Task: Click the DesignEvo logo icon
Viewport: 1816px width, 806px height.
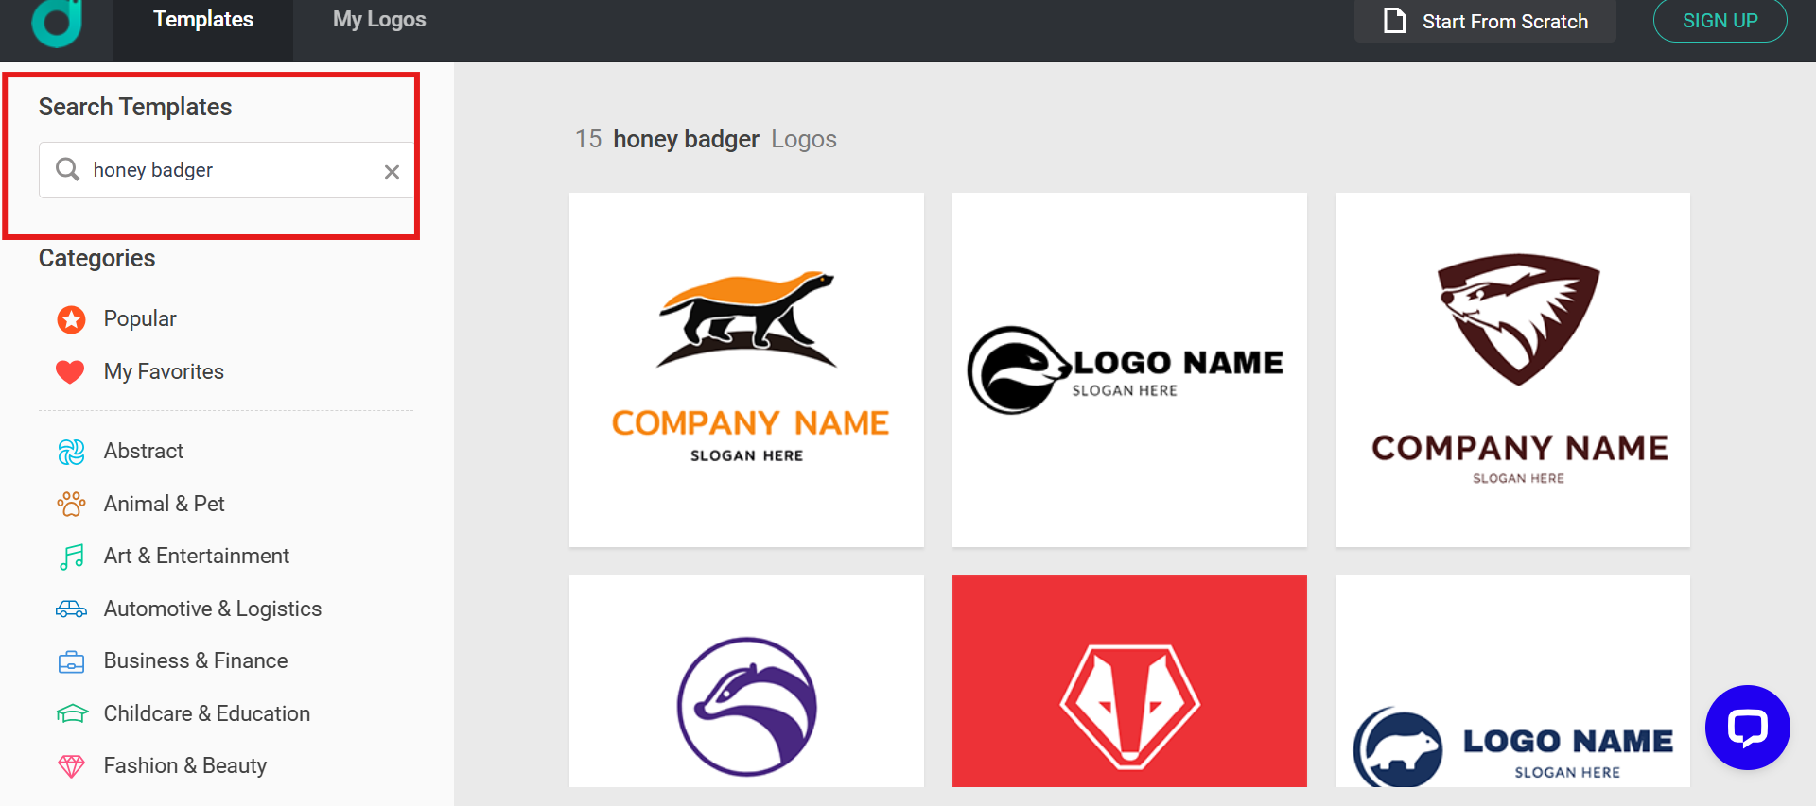Action: coord(57,23)
